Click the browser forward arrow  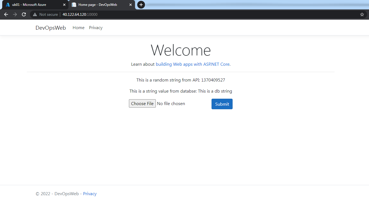15,14
